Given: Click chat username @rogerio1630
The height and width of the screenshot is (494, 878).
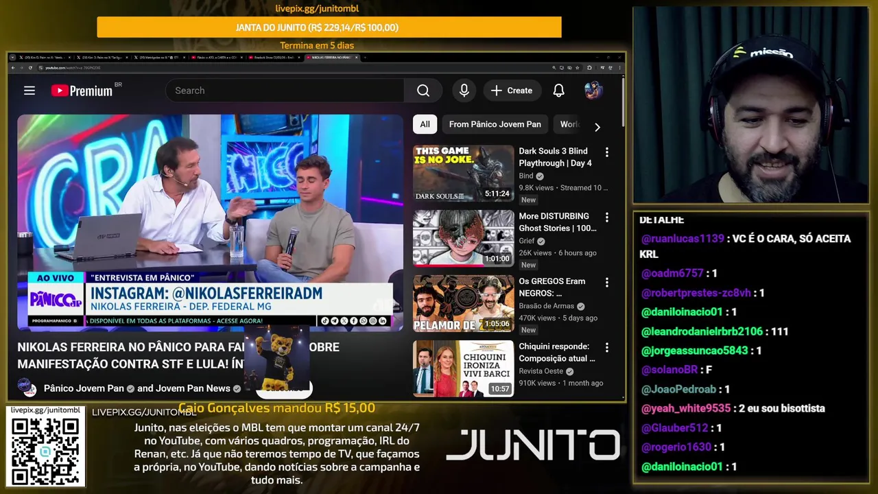Looking at the screenshot, I should (x=676, y=447).
